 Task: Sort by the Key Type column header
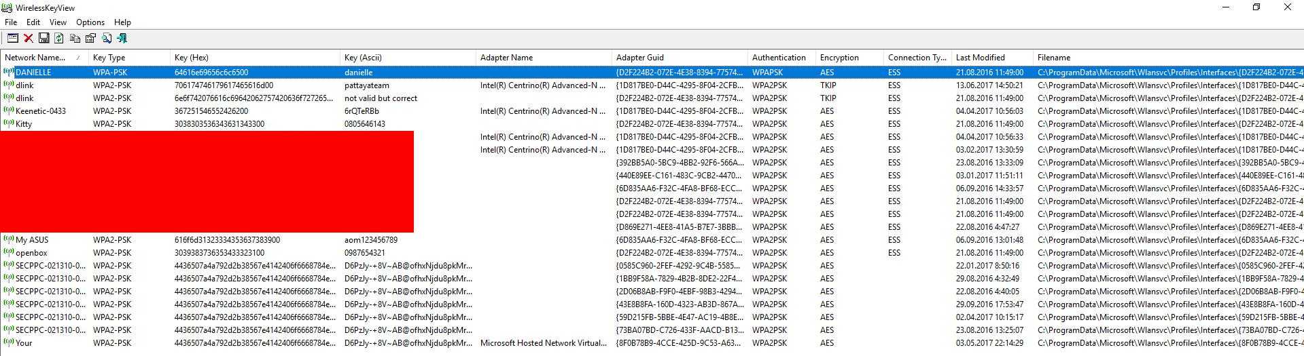tap(109, 58)
